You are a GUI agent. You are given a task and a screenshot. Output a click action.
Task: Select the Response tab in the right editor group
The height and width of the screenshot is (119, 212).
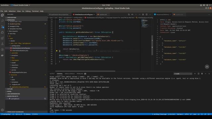162,15
